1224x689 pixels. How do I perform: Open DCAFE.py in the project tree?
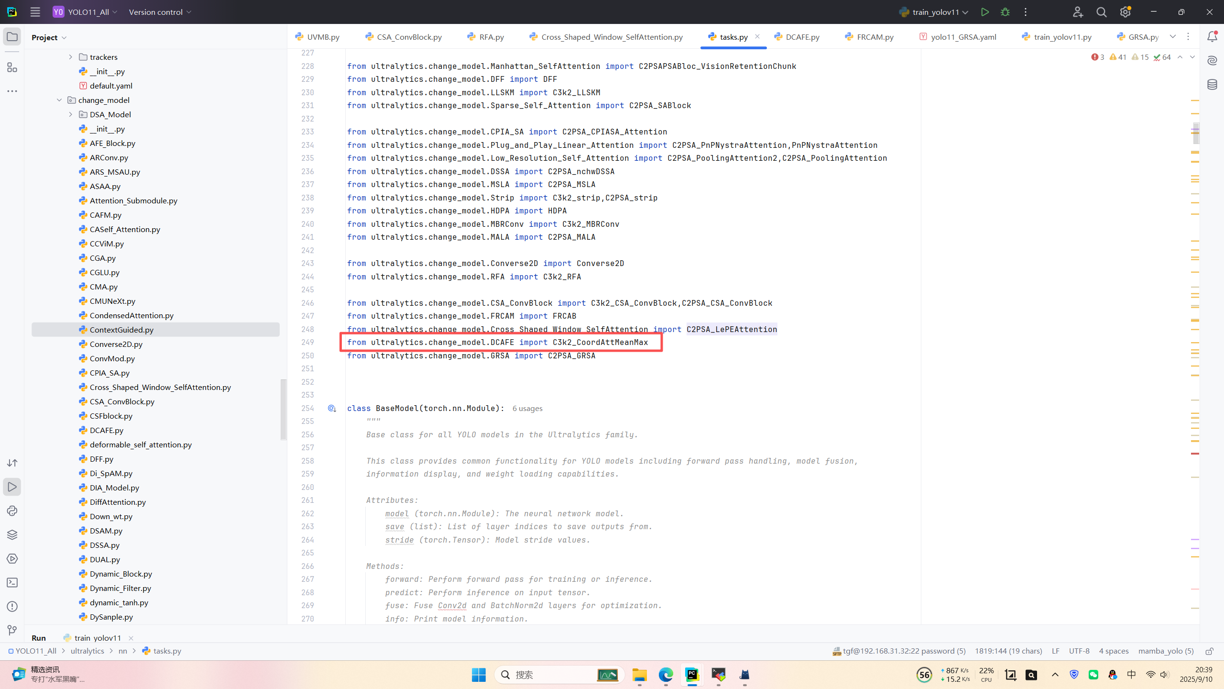click(106, 430)
